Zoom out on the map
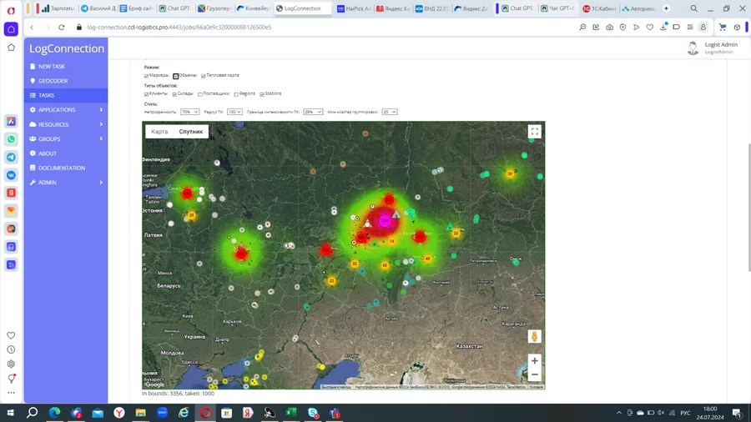This screenshot has width=751, height=422. [x=535, y=374]
